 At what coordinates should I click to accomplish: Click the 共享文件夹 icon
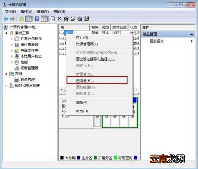tap(17, 50)
